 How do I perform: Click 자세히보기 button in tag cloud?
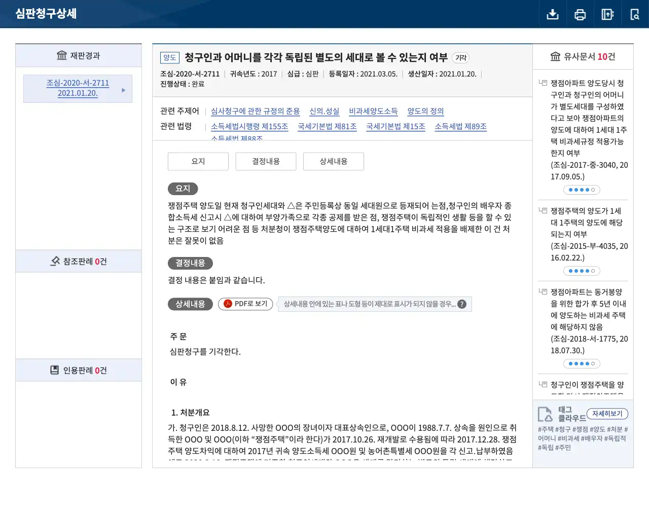coord(607,414)
